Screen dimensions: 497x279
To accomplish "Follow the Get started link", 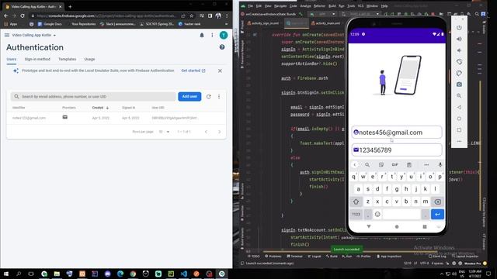I will pyautogui.click(x=193, y=71).
